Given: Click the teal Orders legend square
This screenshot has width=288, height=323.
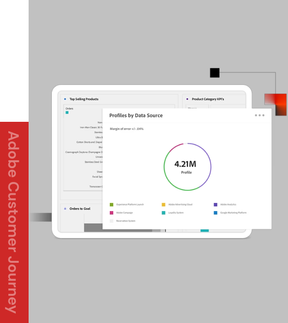Looking at the screenshot, I should (x=67, y=112).
